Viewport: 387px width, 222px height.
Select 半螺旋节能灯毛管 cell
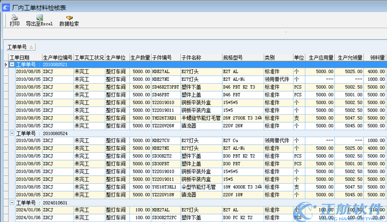click(201, 118)
